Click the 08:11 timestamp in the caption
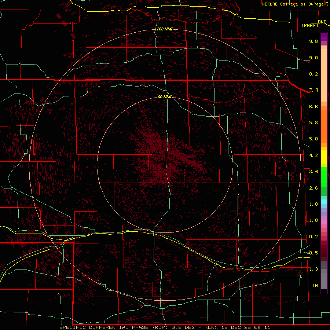The height and width of the screenshot is (330, 330). click(x=262, y=327)
